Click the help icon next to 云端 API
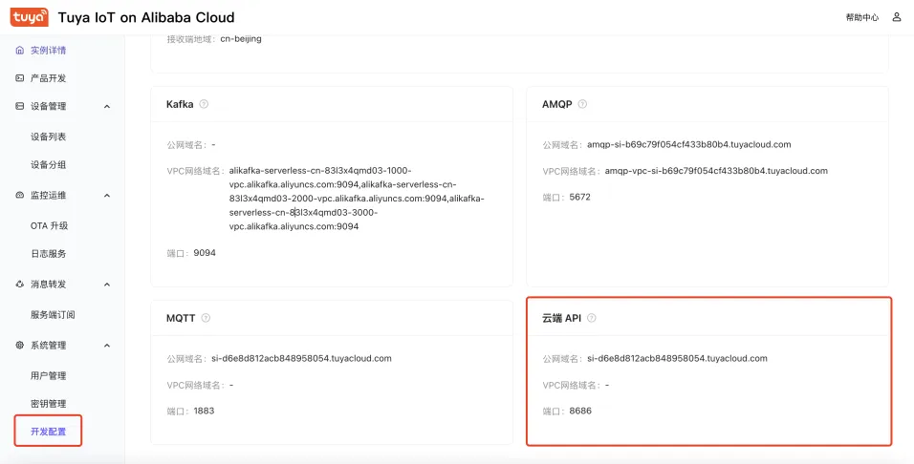The width and height of the screenshot is (914, 464). point(592,318)
